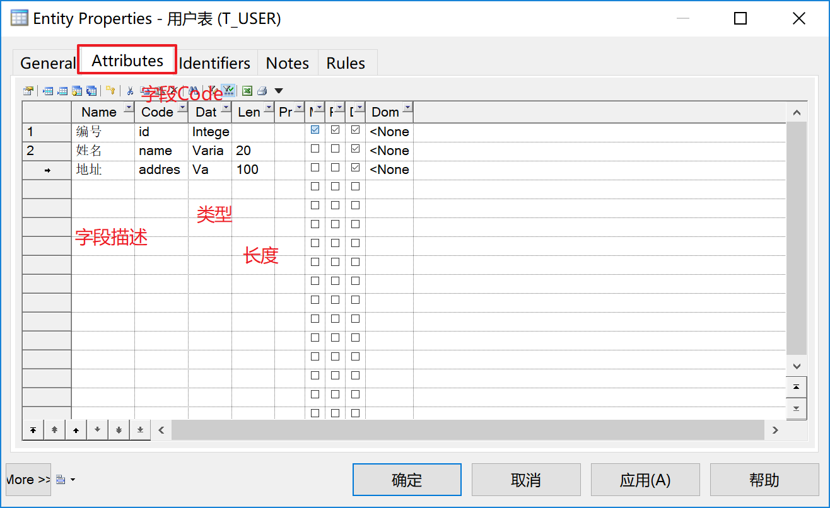The height and width of the screenshot is (508, 830).
Task: Open the toolbar overflow dropdown arrow
Action: click(x=278, y=90)
